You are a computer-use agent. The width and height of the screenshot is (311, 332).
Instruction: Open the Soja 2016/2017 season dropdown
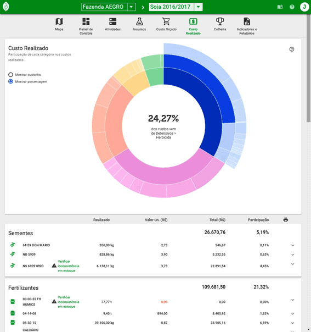tap(198, 7)
